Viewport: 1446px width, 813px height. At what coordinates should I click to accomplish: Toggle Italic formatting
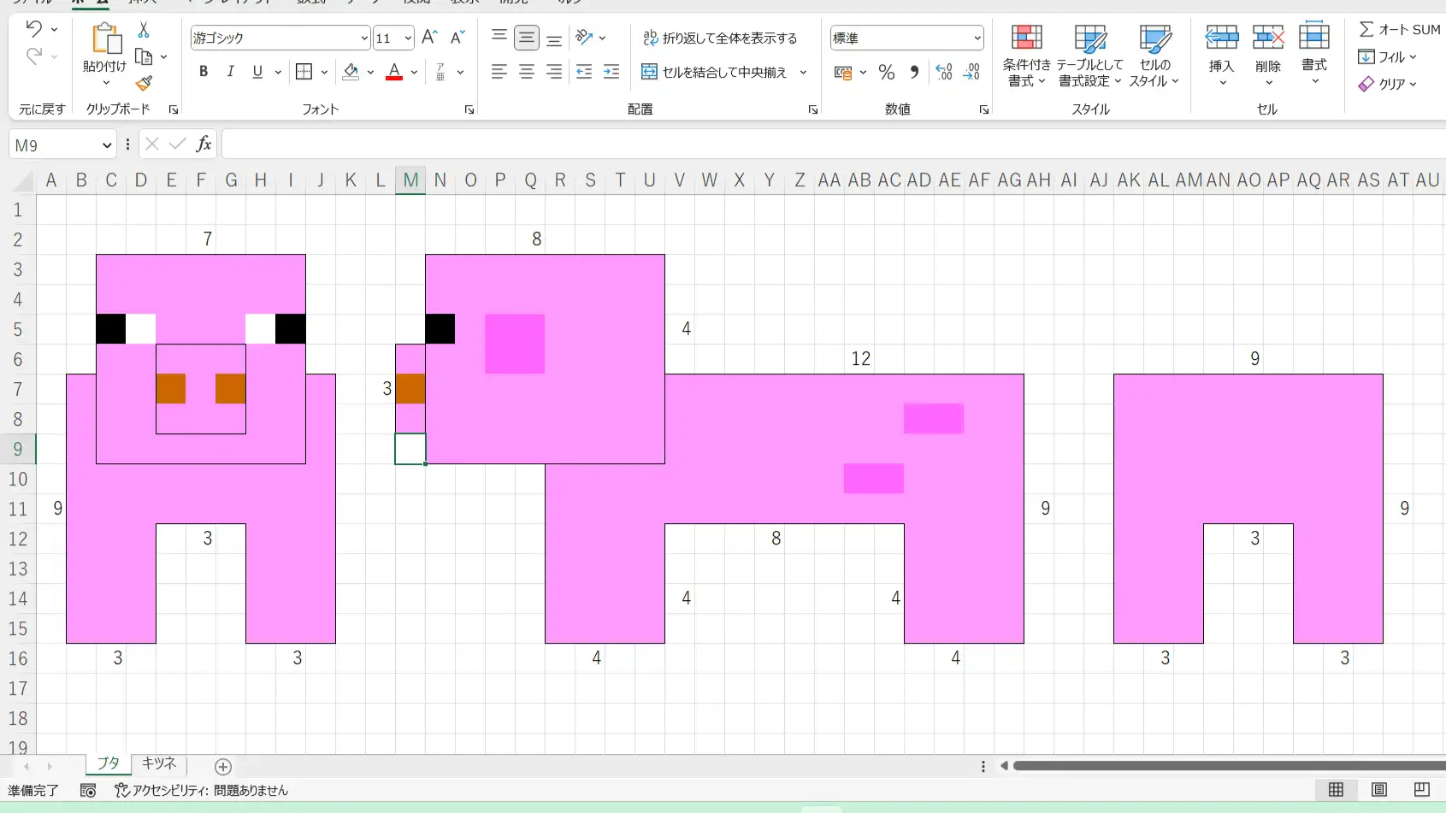[230, 72]
